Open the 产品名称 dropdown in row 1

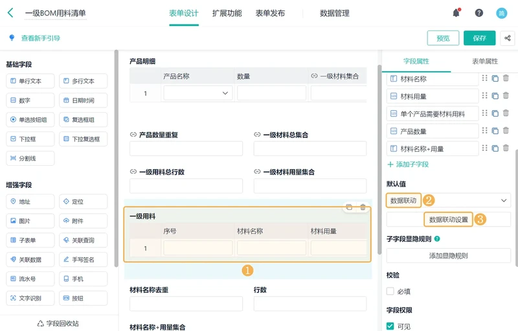[x=198, y=93]
